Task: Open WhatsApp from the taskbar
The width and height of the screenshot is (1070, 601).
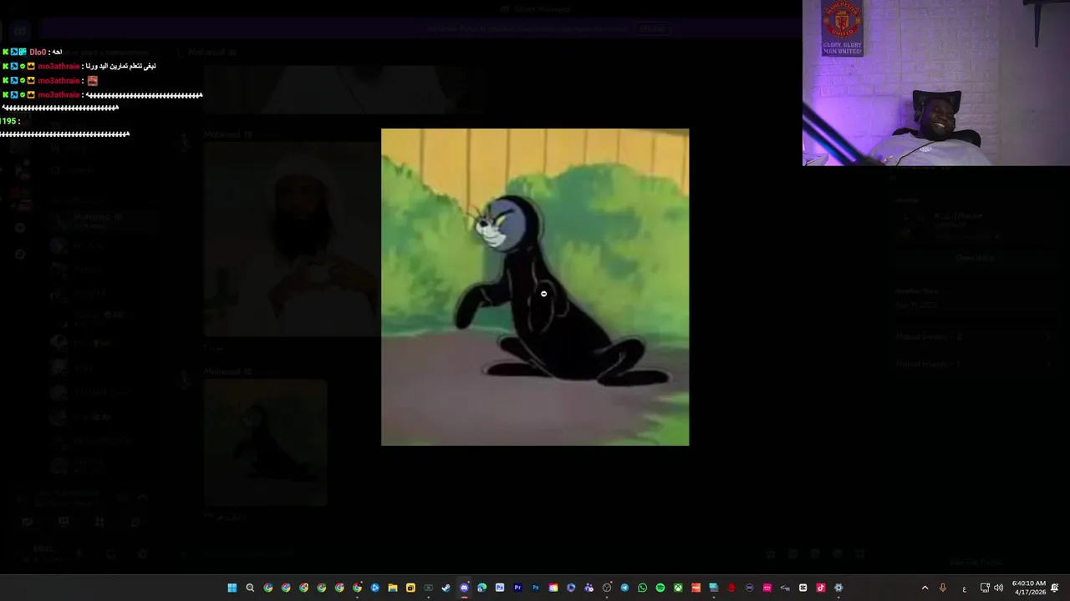Action: point(643,588)
